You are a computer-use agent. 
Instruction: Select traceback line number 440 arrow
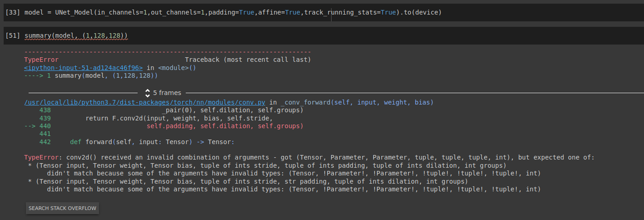click(38, 126)
